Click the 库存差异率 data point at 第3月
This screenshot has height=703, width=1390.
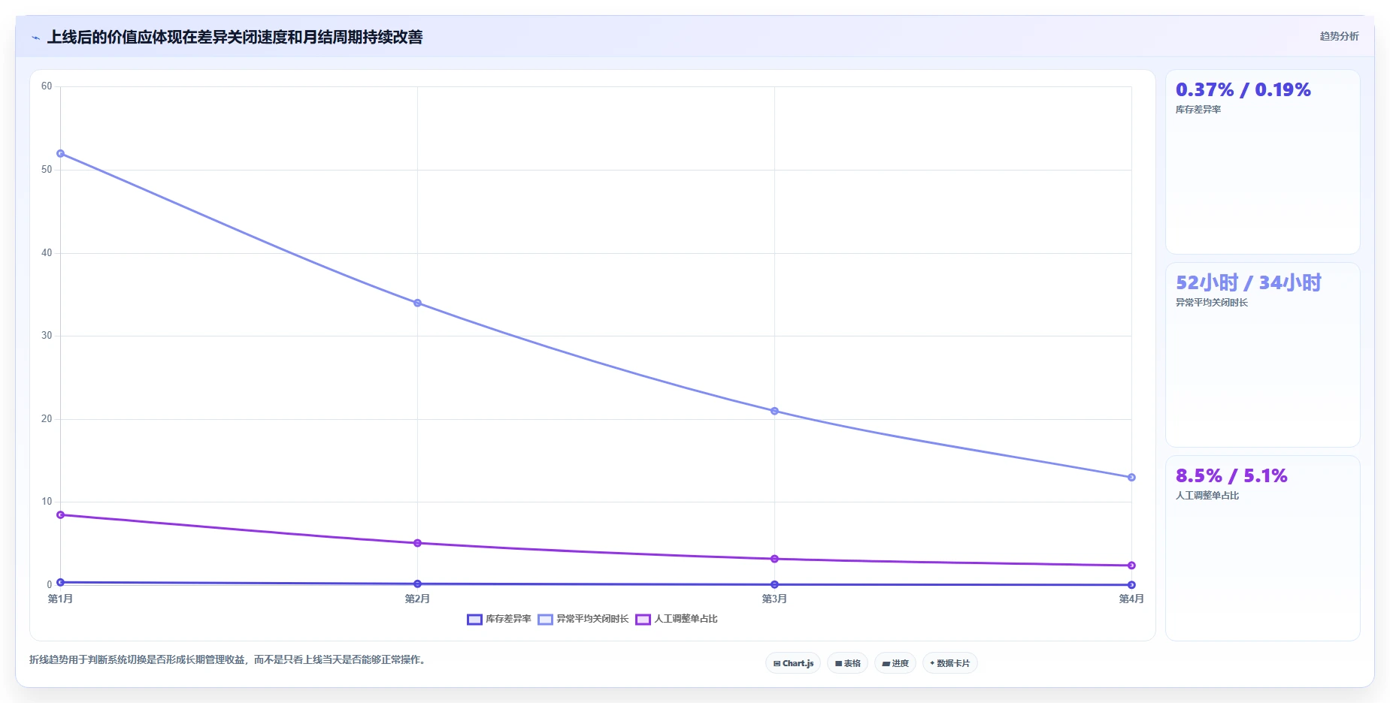pyautogui.click(x=774, y=584)
